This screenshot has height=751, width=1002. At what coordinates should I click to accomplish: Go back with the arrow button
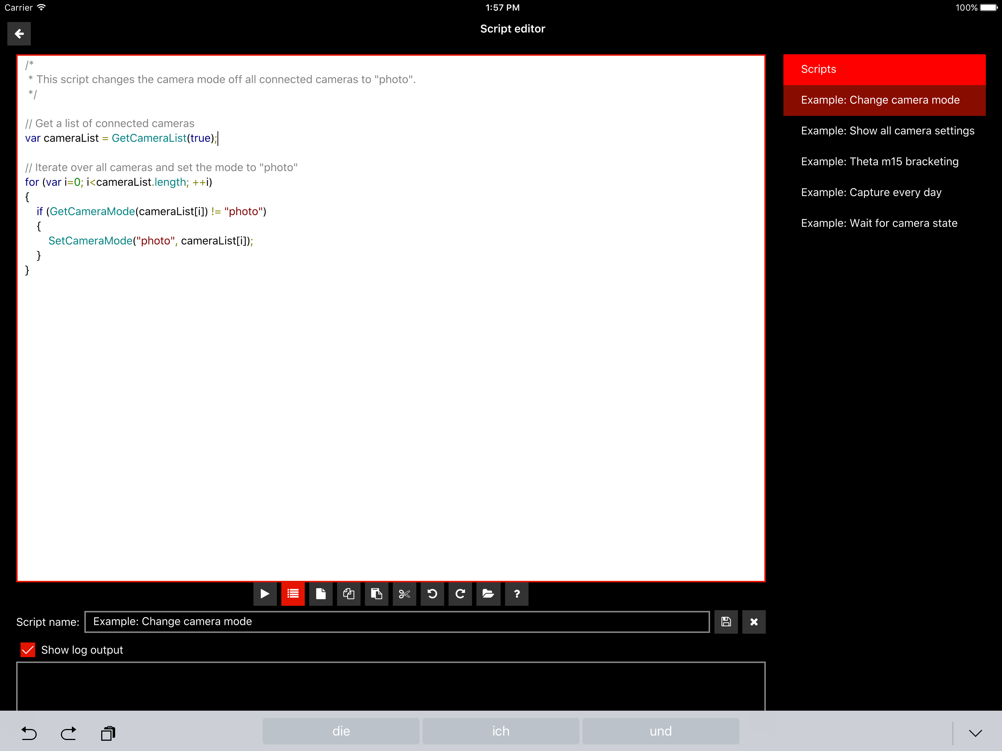pos(19,33)
